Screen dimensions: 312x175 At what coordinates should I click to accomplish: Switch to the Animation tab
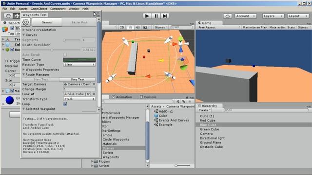point(122,97)
